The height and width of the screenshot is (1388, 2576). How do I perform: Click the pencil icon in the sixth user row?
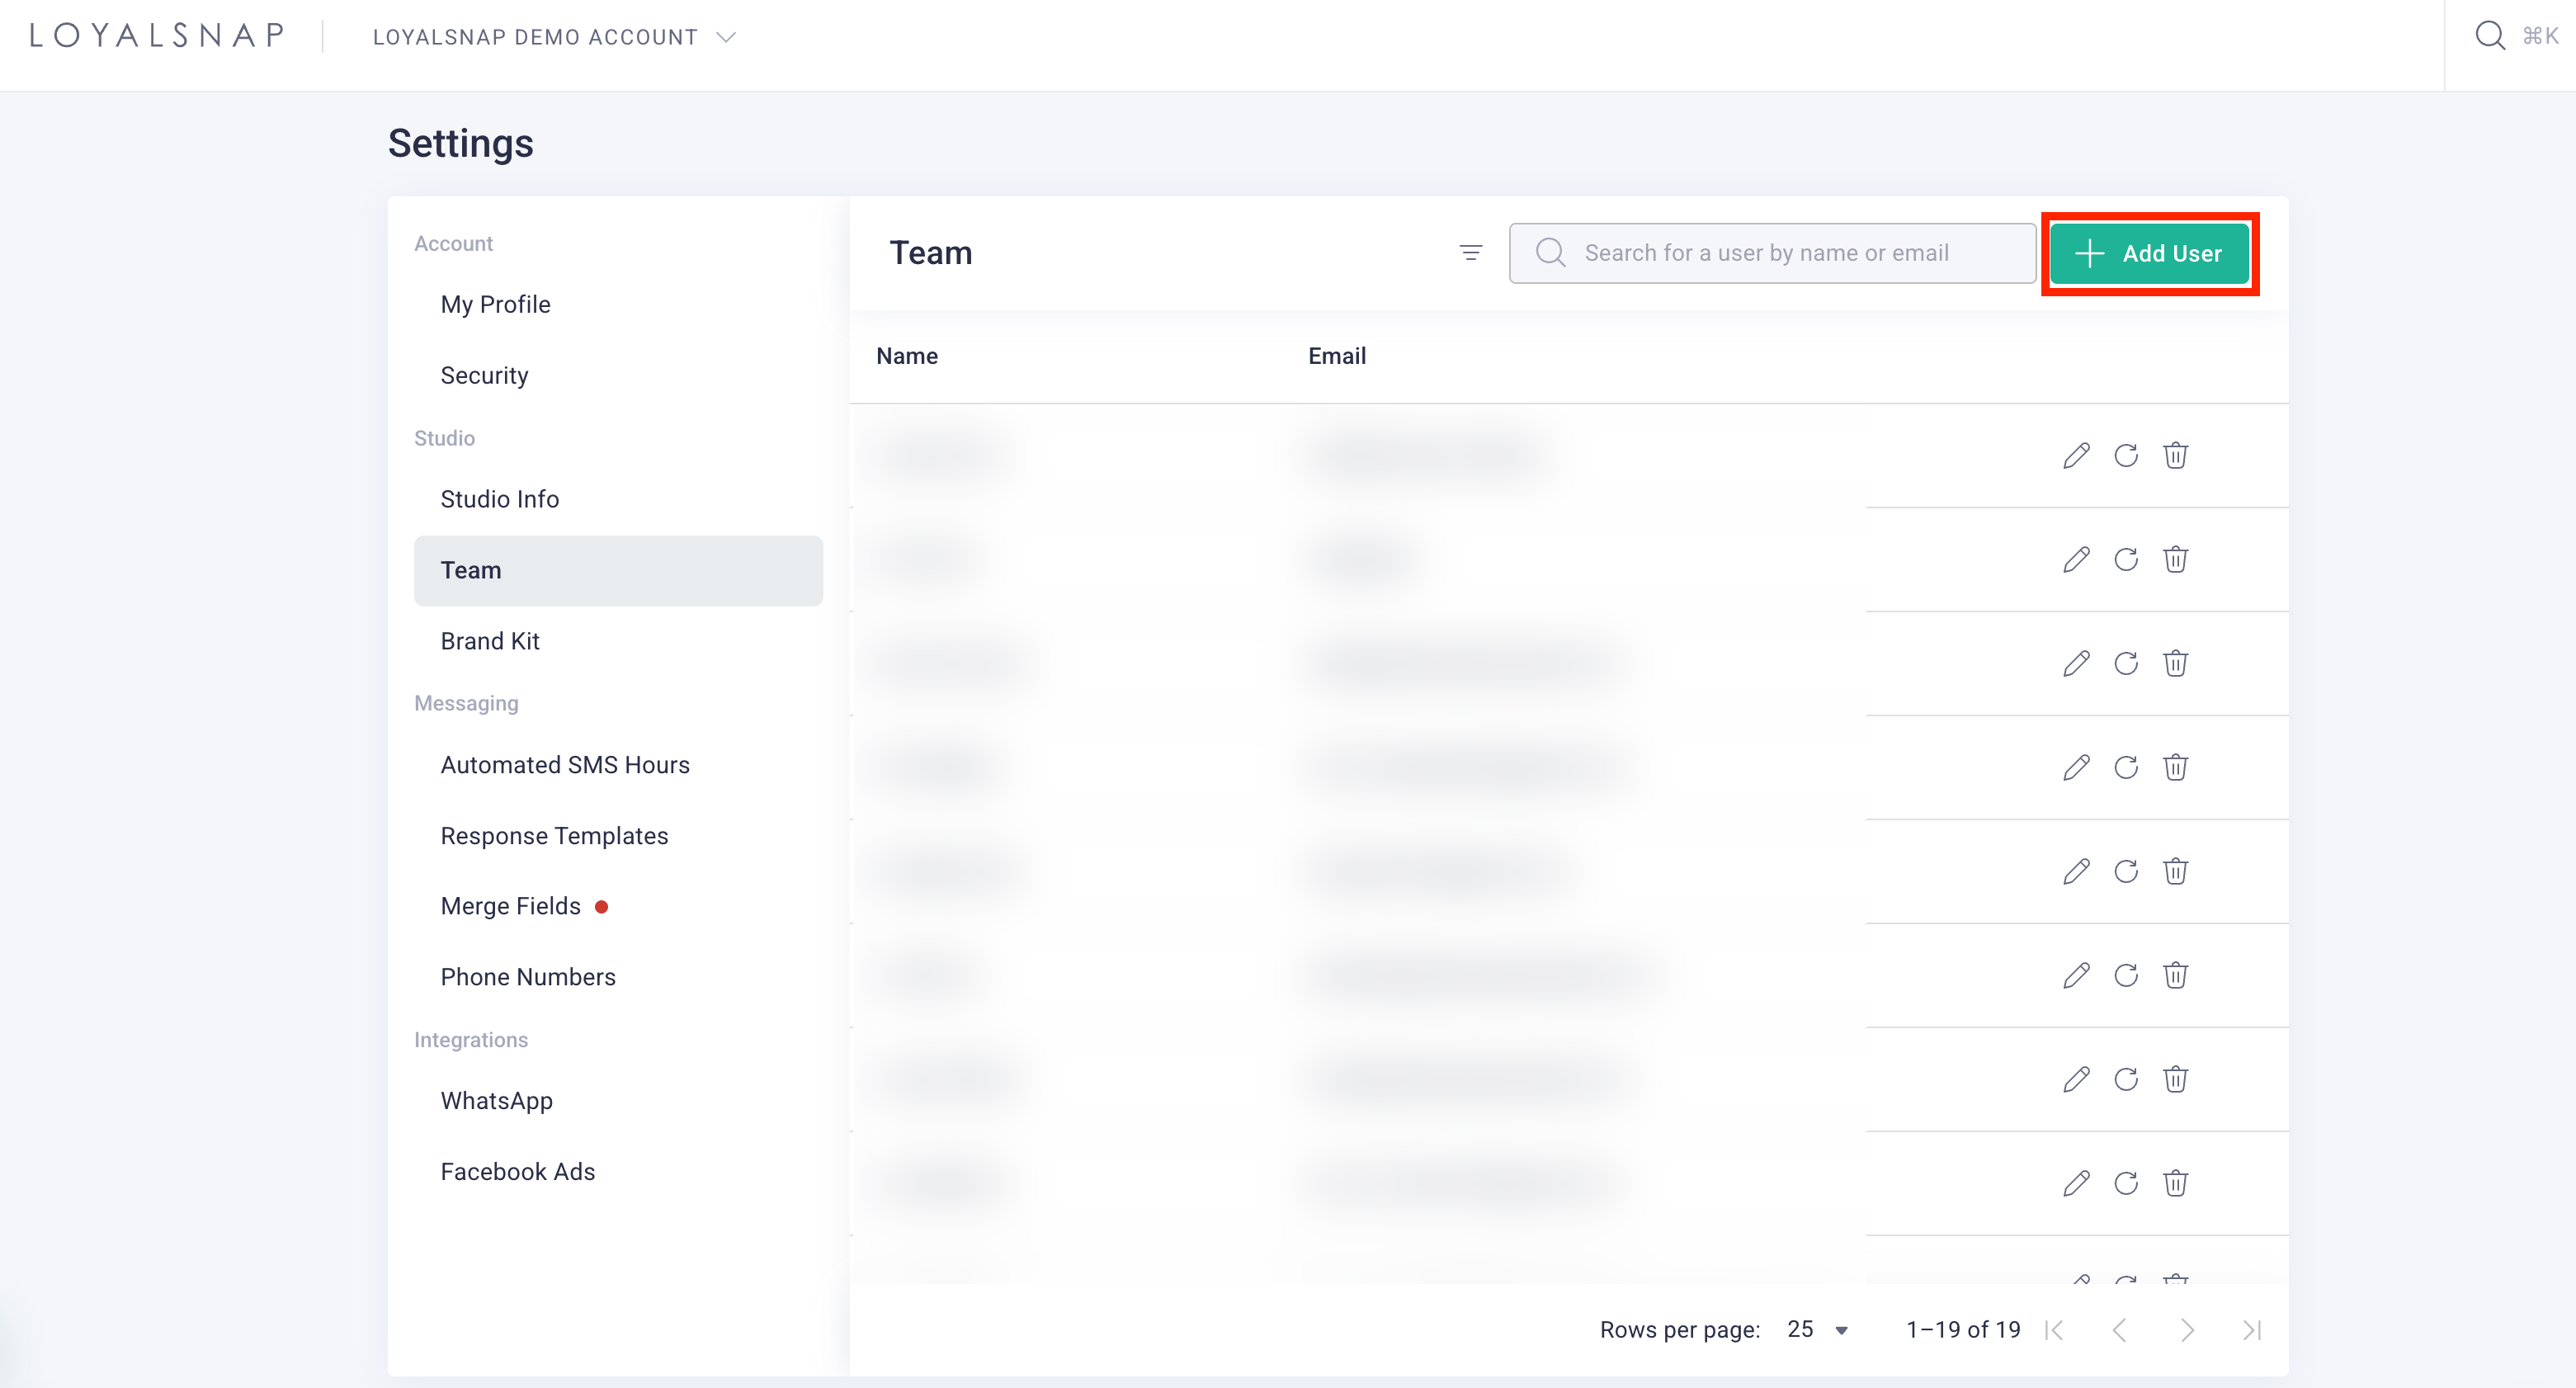point(2076,976)
